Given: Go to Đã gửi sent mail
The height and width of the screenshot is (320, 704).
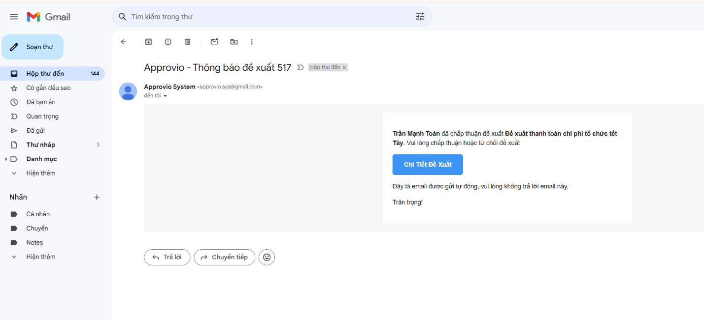Looking at the screenshot, I should tap(35, 130).
